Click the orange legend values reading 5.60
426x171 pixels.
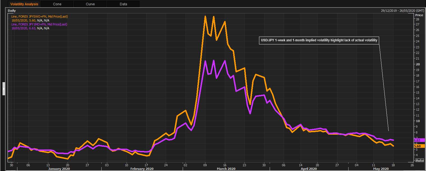(x=30, y=20)
